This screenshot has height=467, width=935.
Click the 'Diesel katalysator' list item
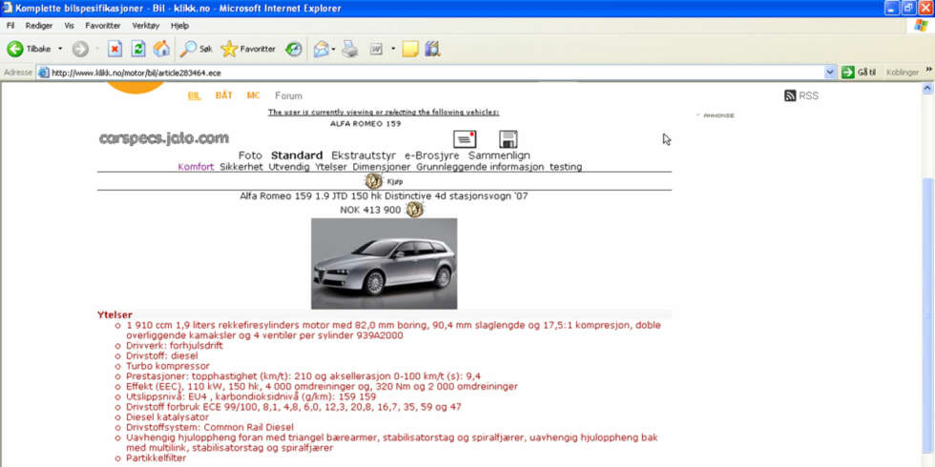168,417
